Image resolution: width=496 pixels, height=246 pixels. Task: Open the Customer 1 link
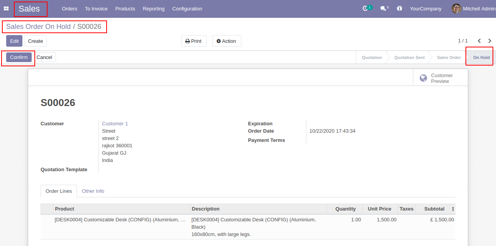[115, 124]
